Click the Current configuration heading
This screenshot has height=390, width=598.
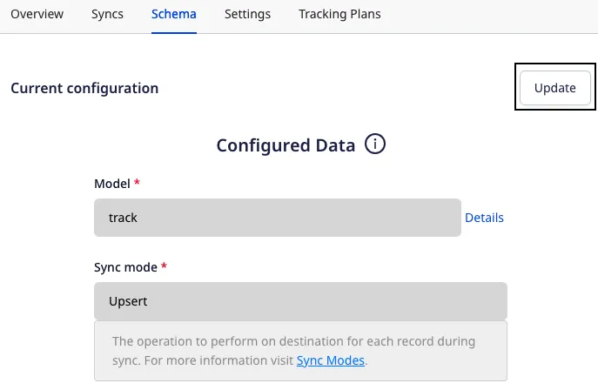point(84,88)
